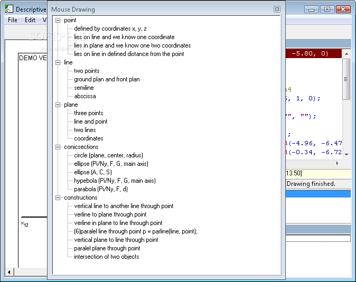
Task: Select the 'two lines' plane option
Action: pyautogui.click(x=85, y=130)
